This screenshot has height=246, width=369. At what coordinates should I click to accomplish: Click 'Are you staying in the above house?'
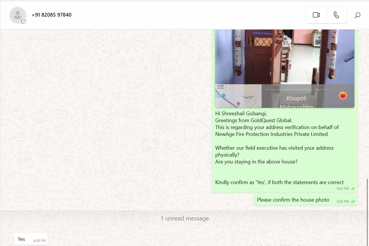coord(256,162)
